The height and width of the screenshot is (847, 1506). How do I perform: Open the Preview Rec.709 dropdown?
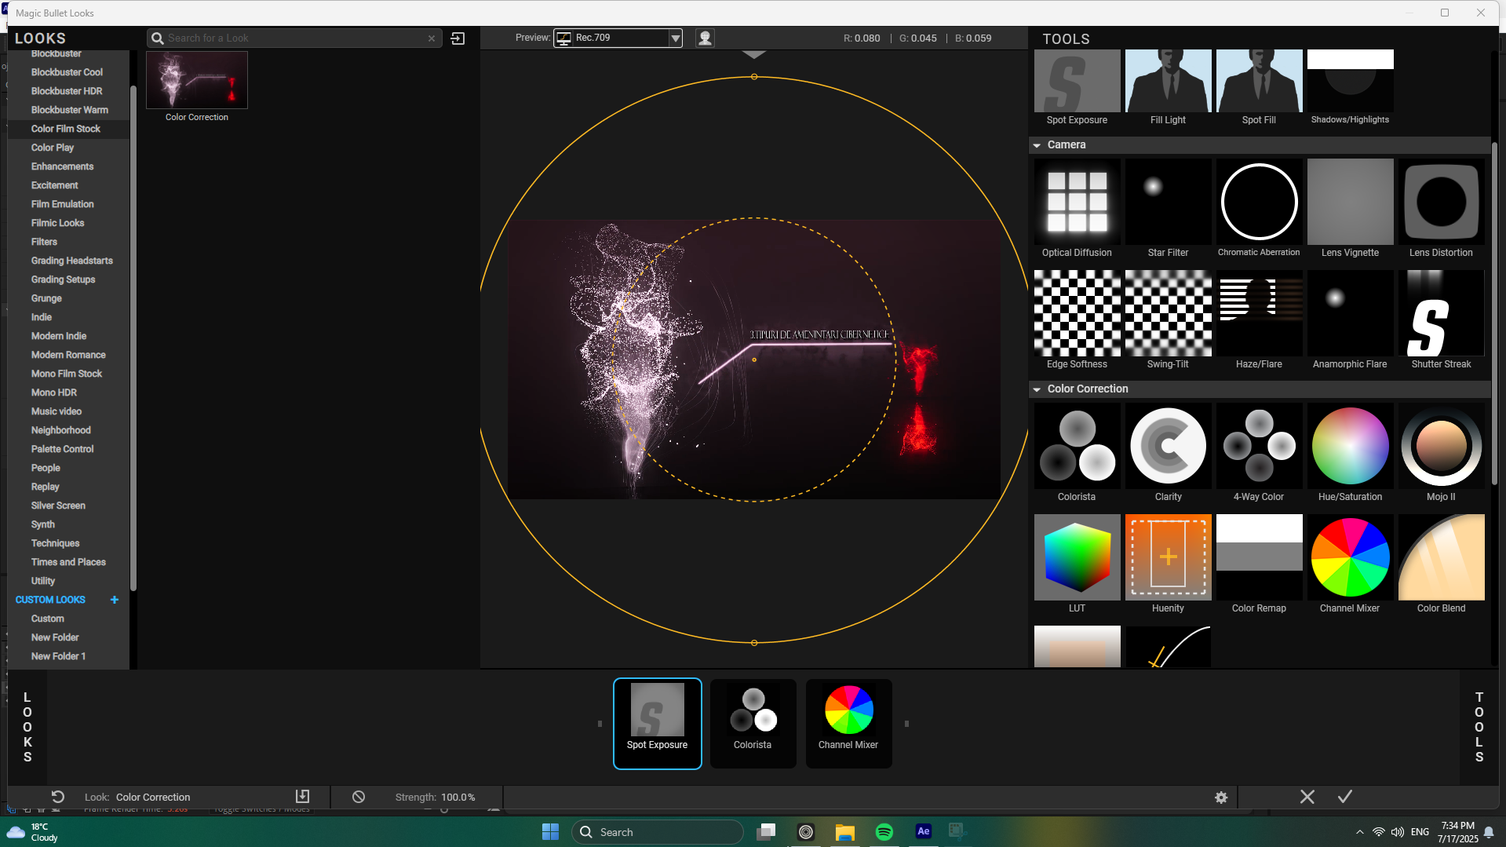pyautogui.click(x=618, y=38)
